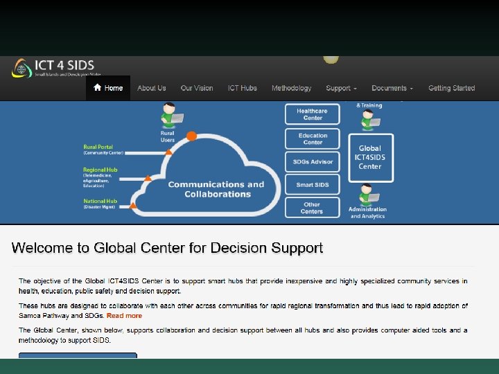Open the Our Vision page

197,88
